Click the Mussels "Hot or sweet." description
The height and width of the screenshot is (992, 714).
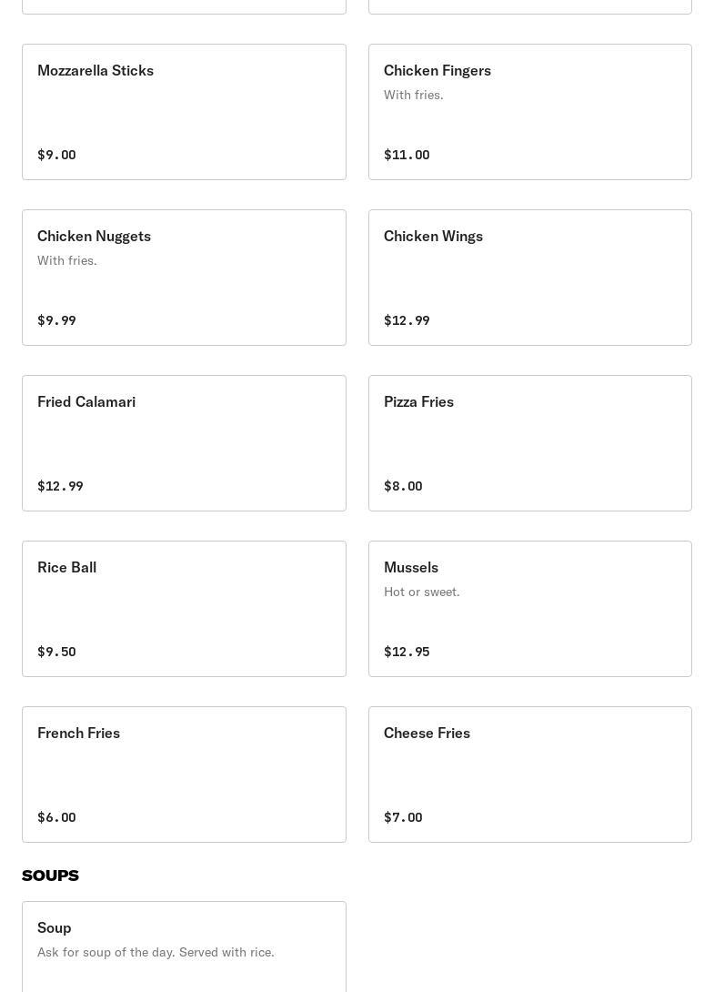421,592
